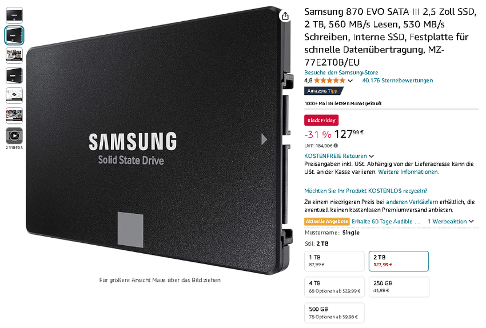Select the third product image thumbnail
This screenshot has height=328, width=486.
pyautogui.click(x=14, y=55)
